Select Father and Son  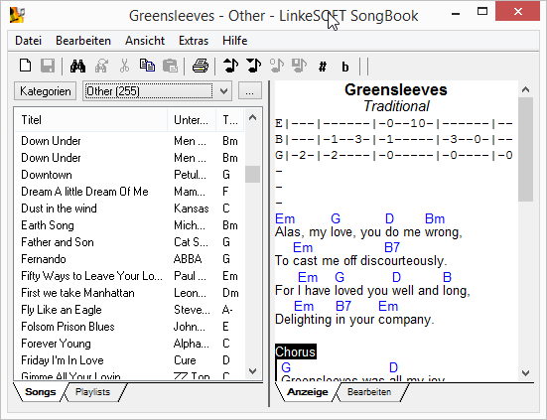(129, 242)
